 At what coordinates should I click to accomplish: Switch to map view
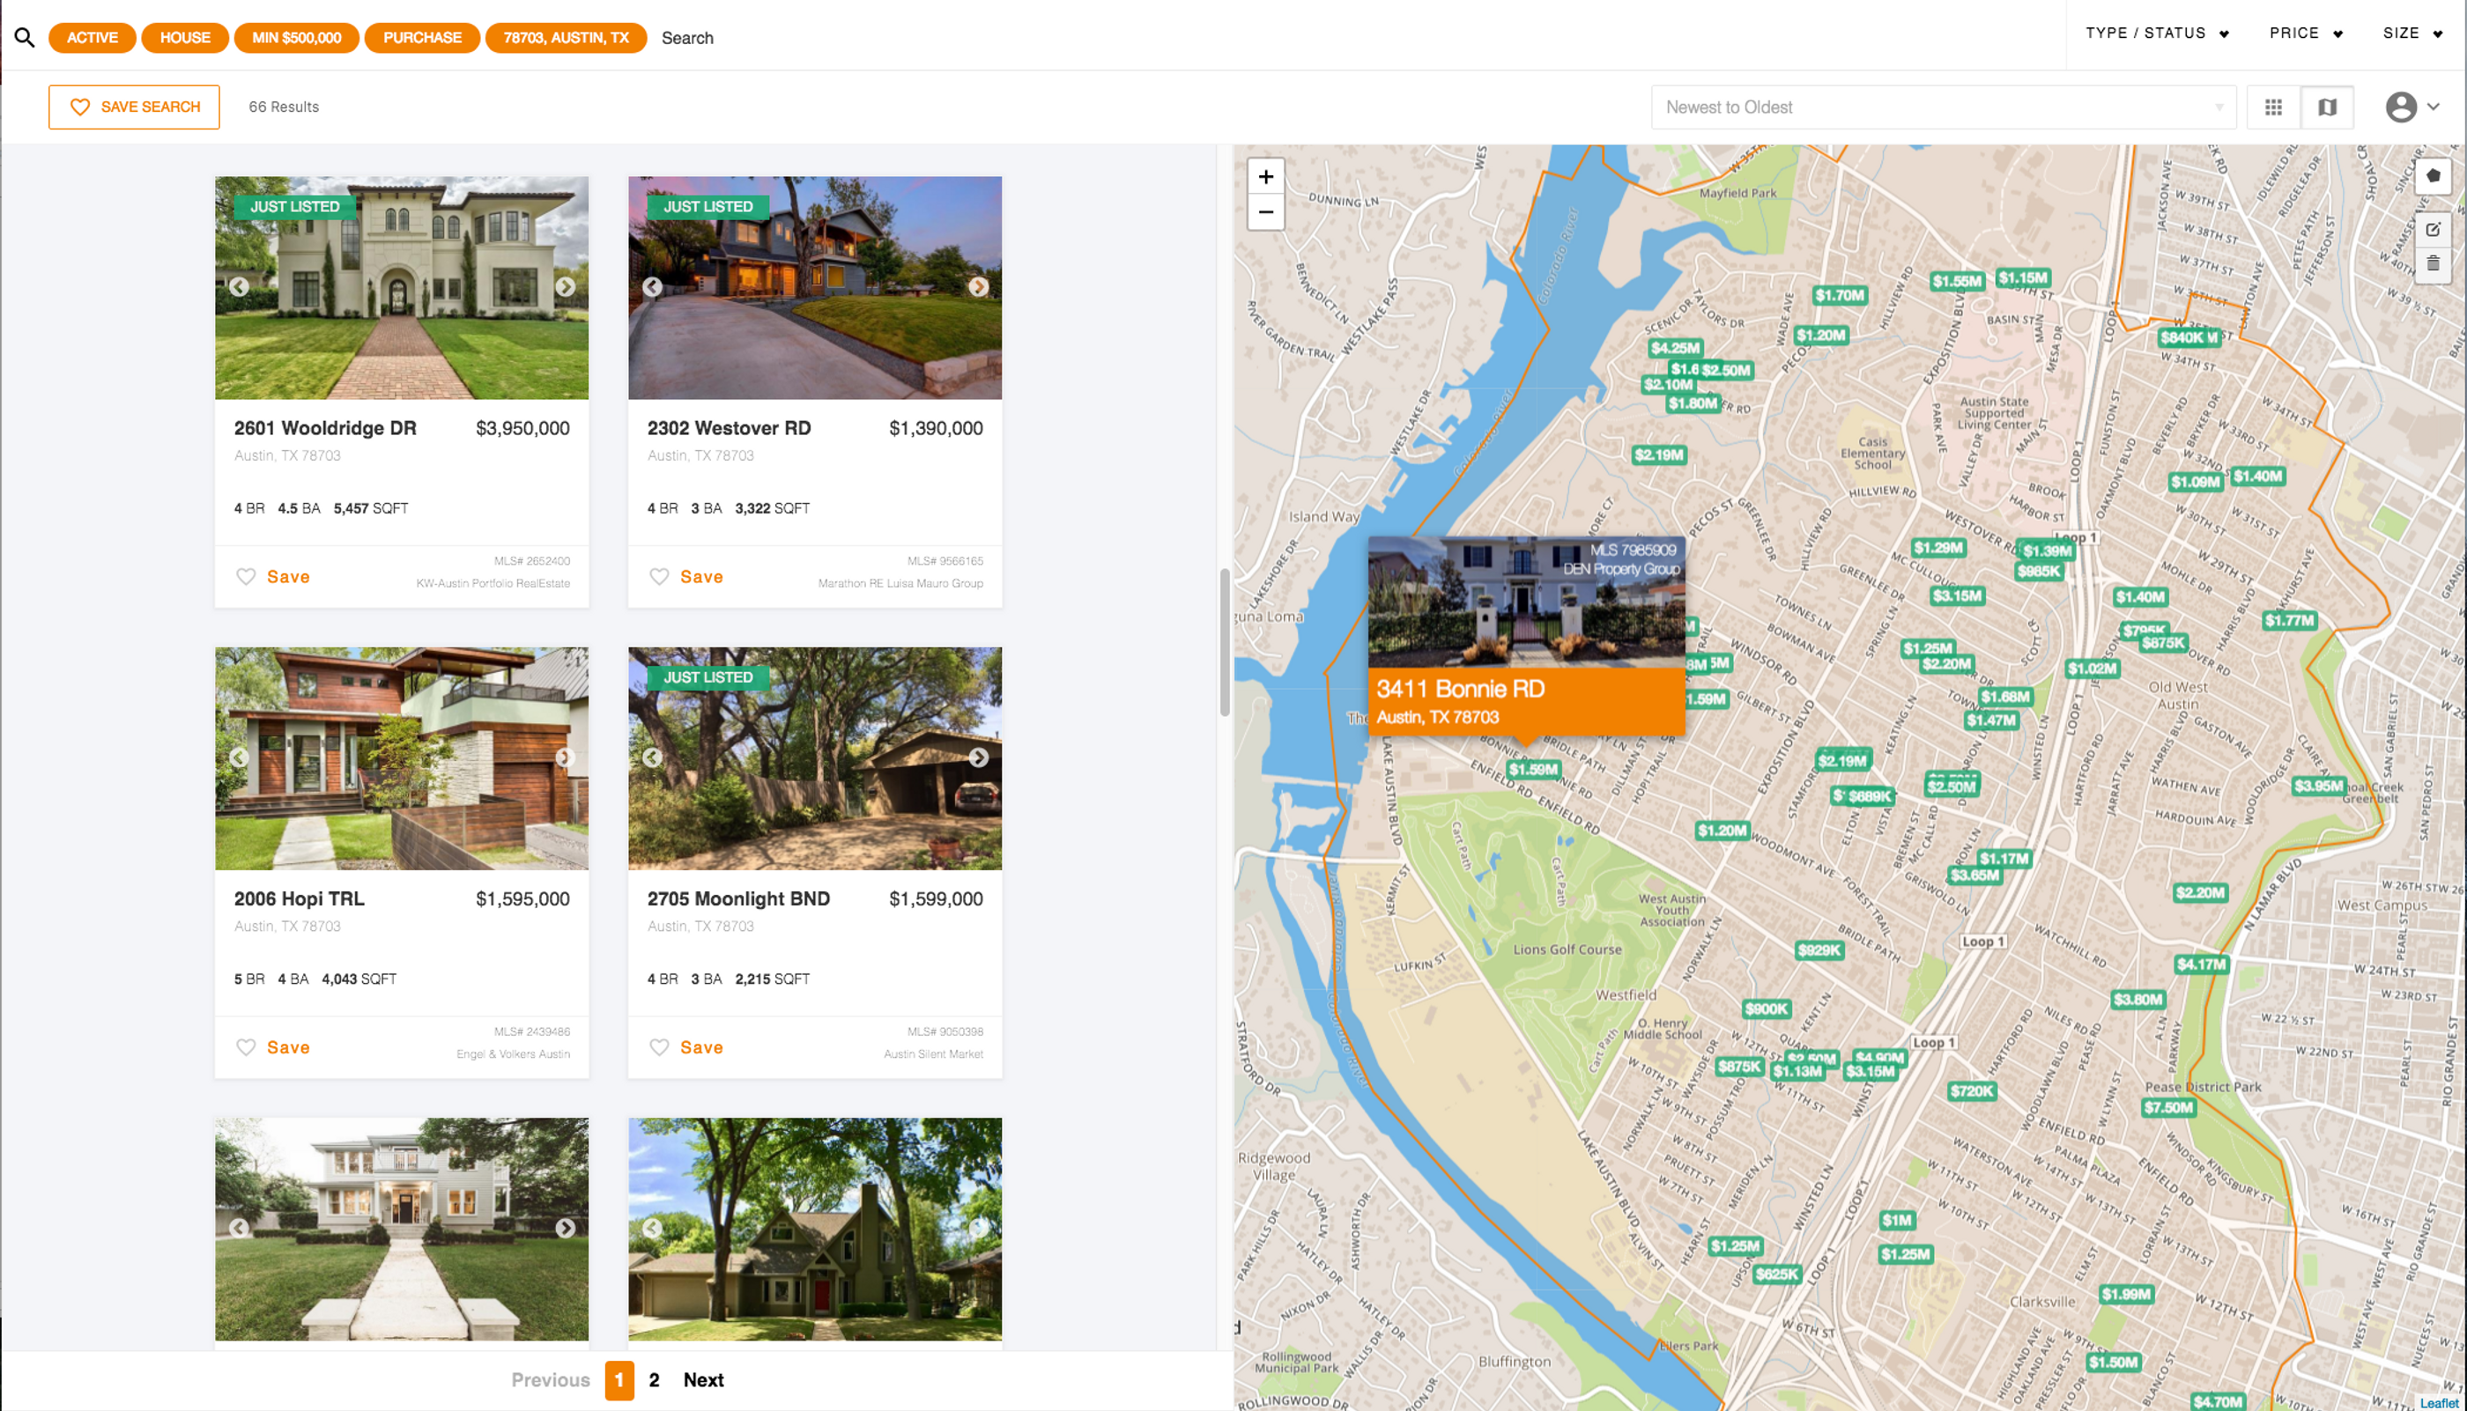pos(2326,107)
